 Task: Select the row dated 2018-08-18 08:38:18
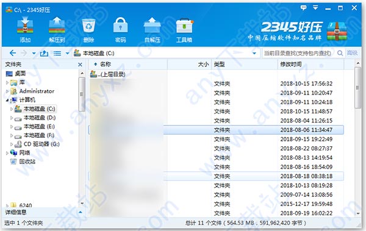216,176
